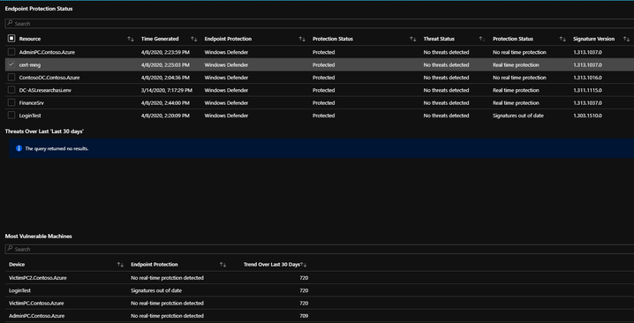Uncheck the cert-mng row checkbox
Screen dimensions: 634x323
point(11,64)
